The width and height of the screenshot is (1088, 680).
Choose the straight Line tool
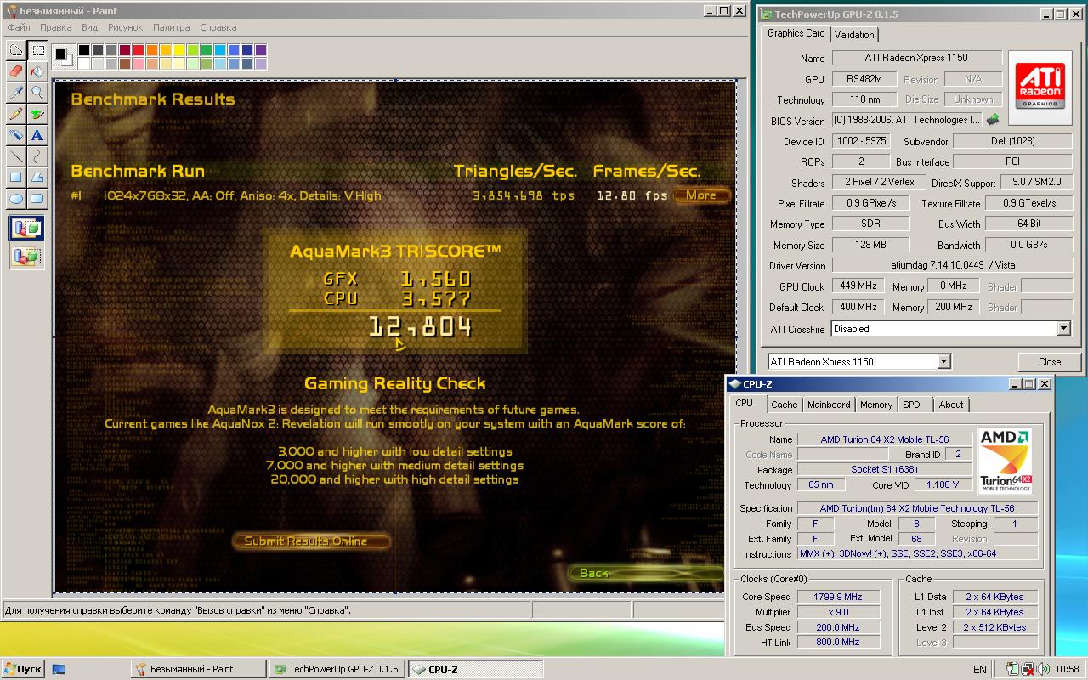(x=15, y=156)
